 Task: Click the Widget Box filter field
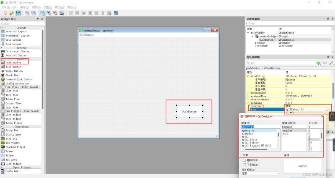pos(22,24)
